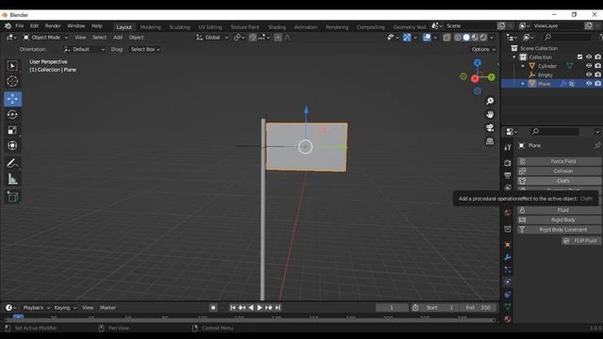Open the Global transform orientation dropdown
This screenshot has width=603, height=339.
(212, 38)
